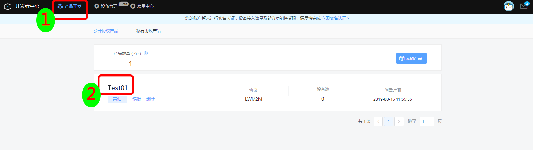Click the creation time 2019-03-16 11:55:35

point(393,99)
